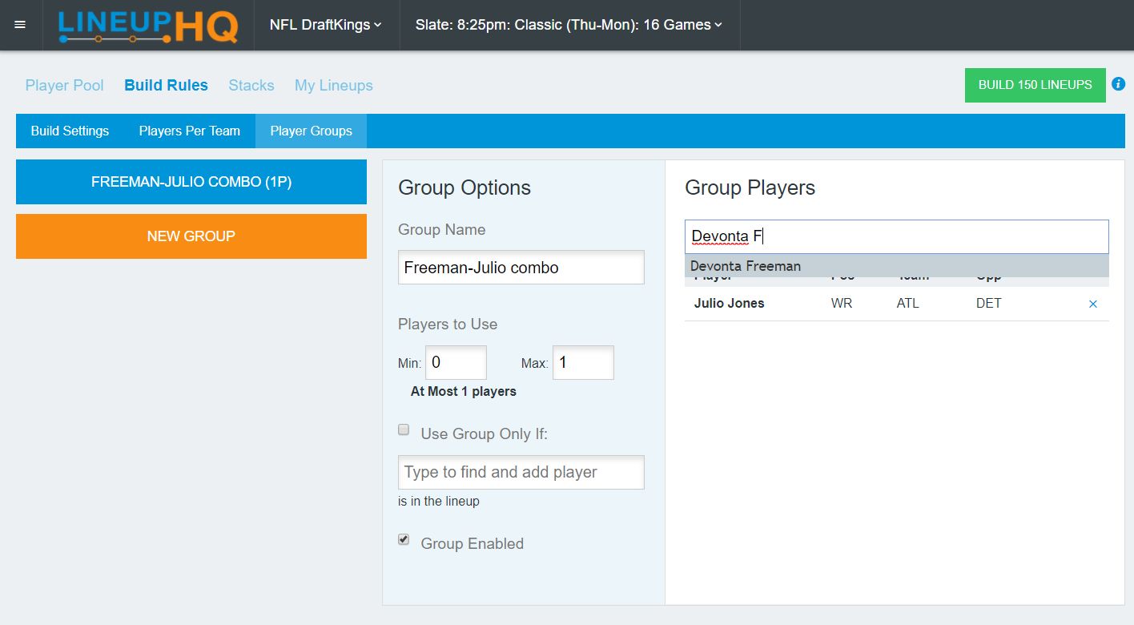Click the Group Options heading

click(x=464, y=187)
